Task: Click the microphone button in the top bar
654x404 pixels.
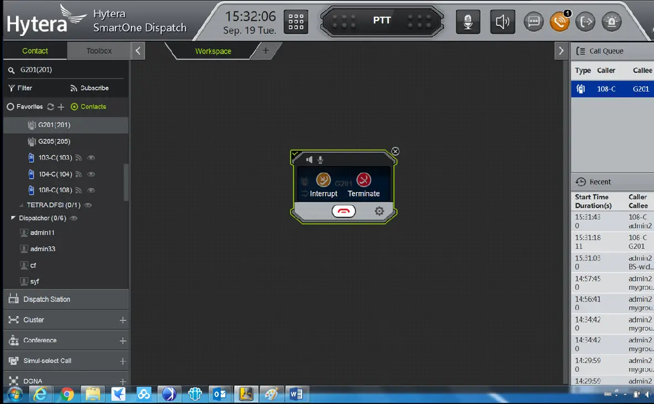Action: (x=467, y=22)
